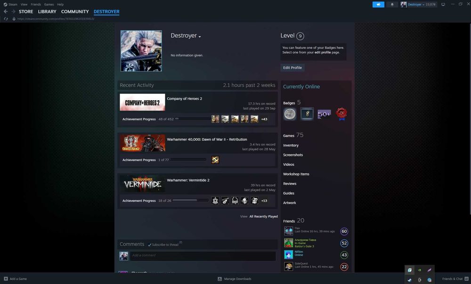Image resolution: width=471 pixels, height=284 pixels.
Task: Open the profile avatar image
Action: (x=141, y=51)
